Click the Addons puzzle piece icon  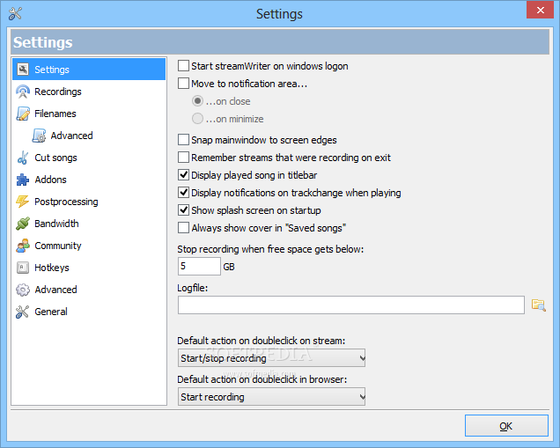[23, 180]
